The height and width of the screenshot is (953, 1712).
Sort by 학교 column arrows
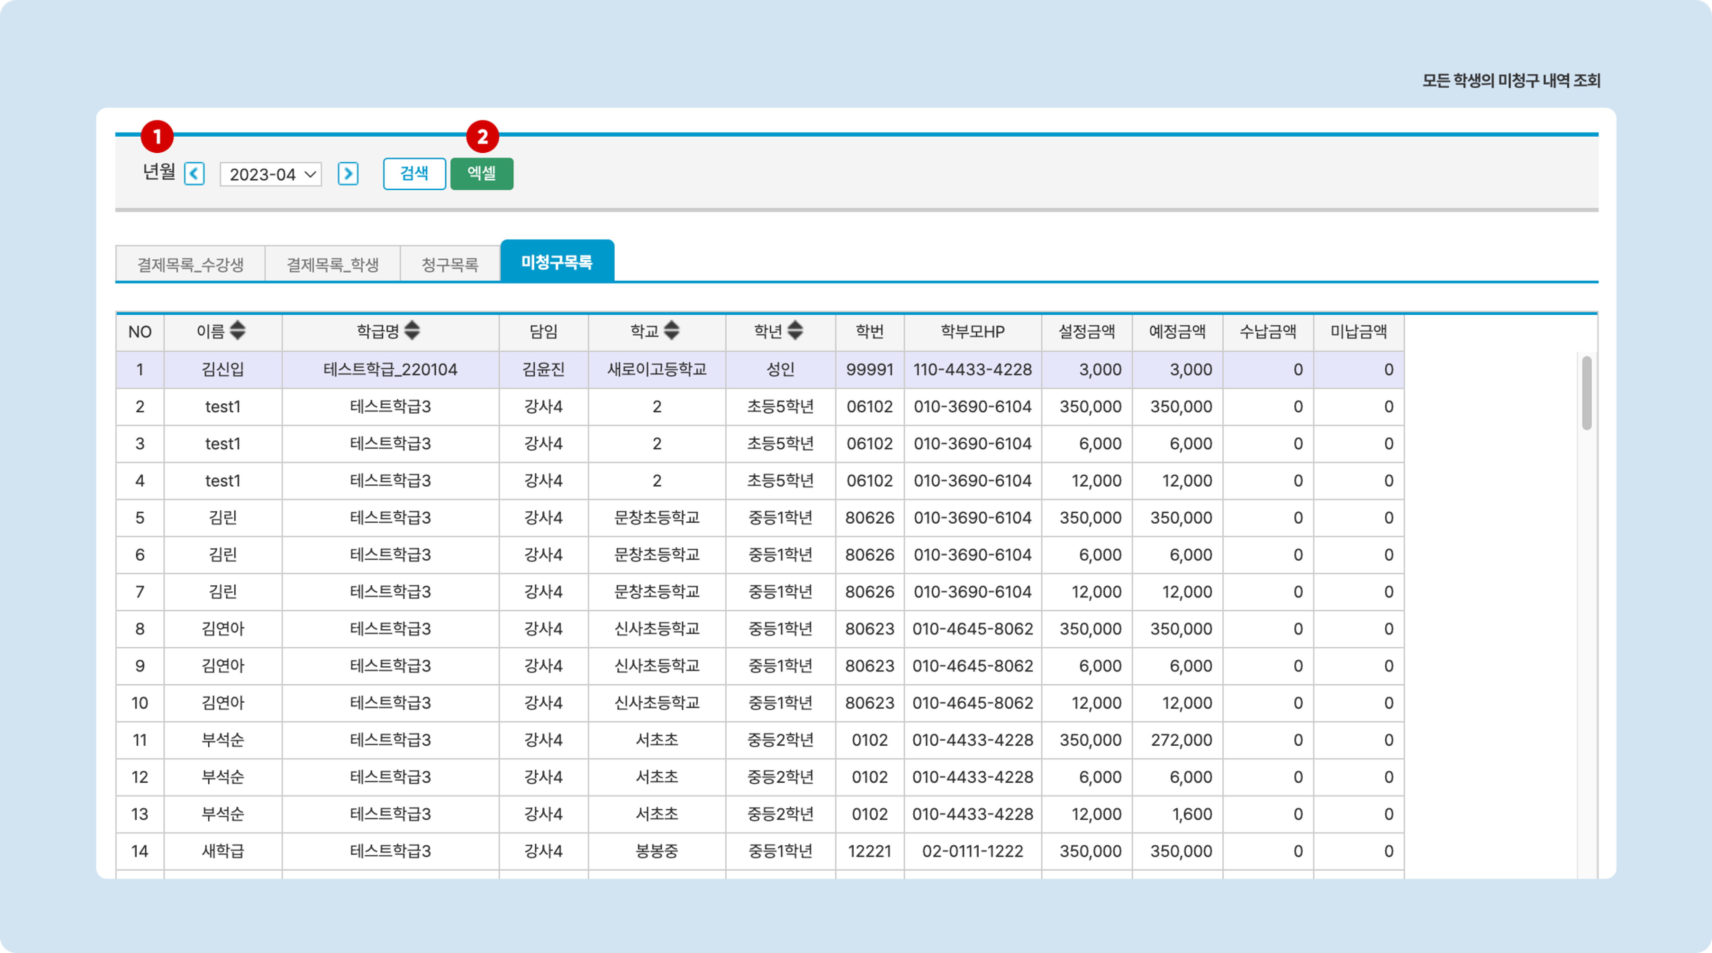(672, 330)
